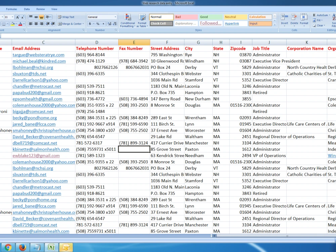
Task: Center text horizontally in cell
Action: point(36,24)
